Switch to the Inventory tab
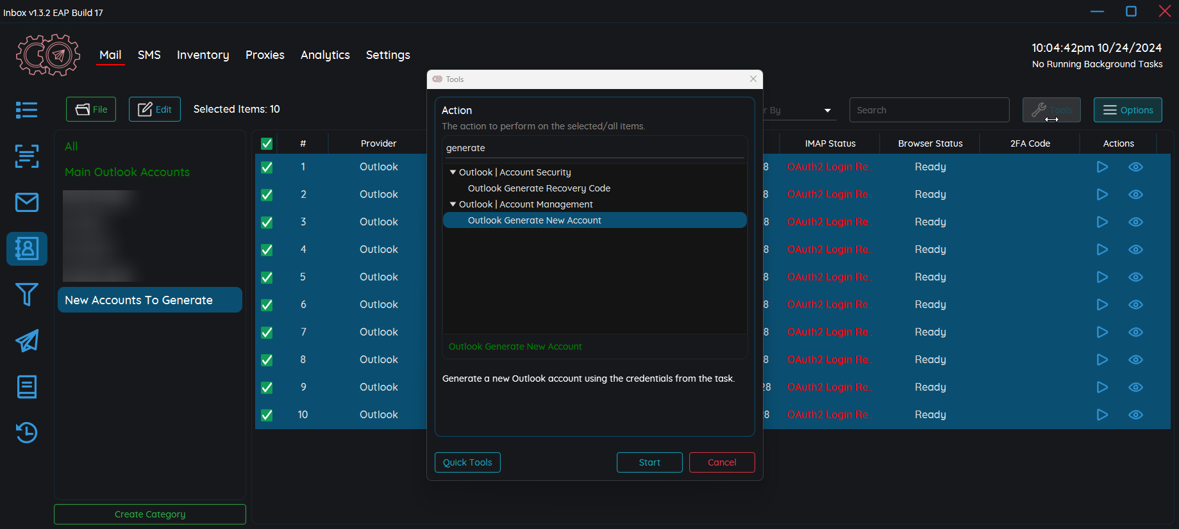The height and width of the screenshot is (529, 1179). tap(203, 55)
